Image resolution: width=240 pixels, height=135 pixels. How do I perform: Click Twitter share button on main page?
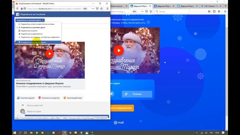tap(112, 94)
